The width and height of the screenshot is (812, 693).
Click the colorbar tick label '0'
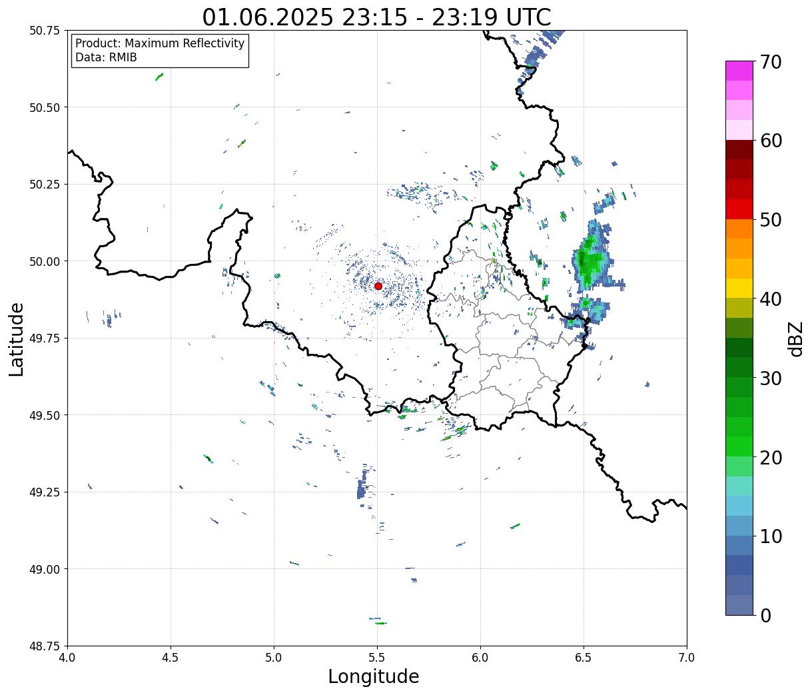coord(765,615)
